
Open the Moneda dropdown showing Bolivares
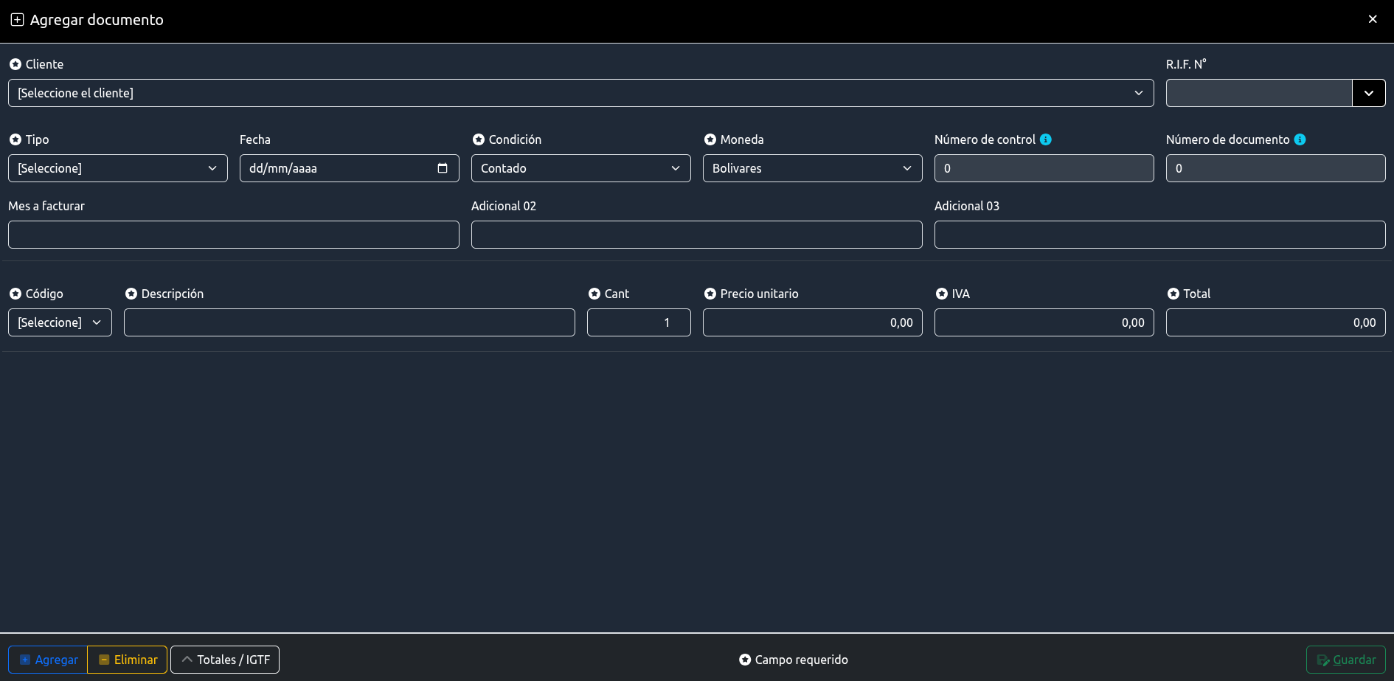812,168
